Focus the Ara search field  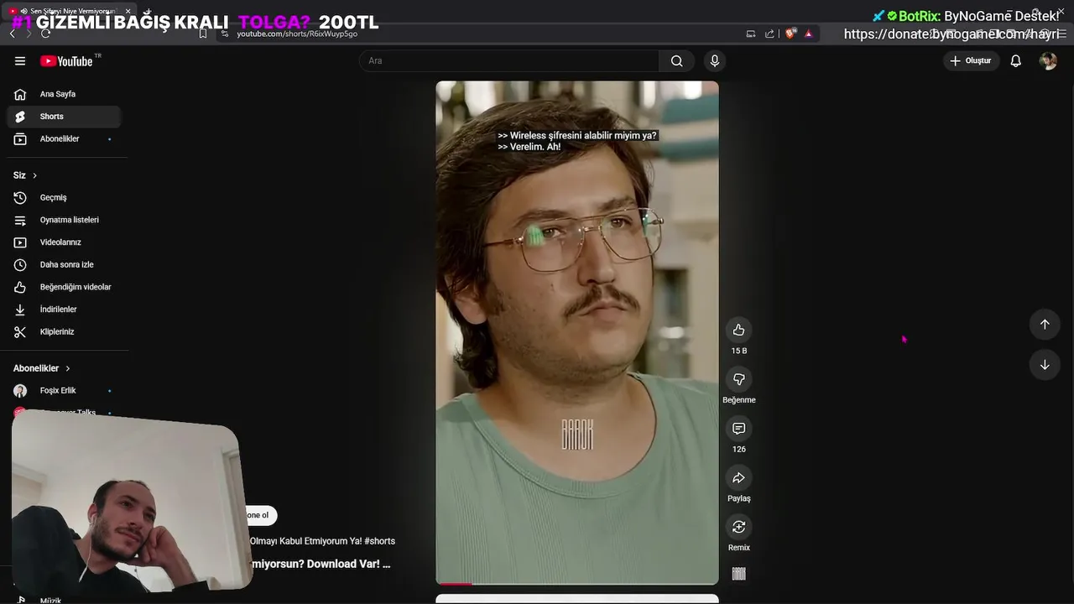click(509, 60)
